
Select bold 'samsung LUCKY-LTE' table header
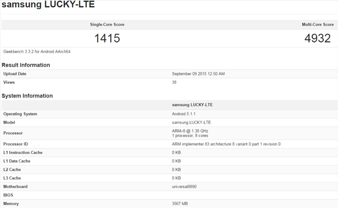pos(192,105)
